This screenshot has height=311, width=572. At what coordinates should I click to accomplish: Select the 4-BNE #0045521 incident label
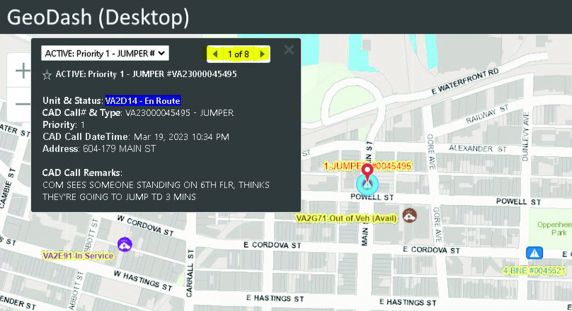pos(534,270)
